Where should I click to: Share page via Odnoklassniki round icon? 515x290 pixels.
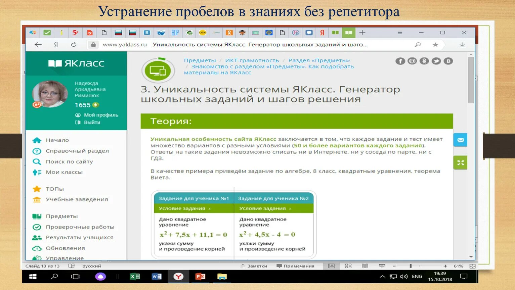(424, 61)
